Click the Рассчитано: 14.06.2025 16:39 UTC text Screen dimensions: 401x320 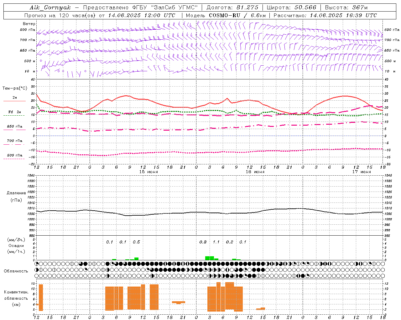325,15
